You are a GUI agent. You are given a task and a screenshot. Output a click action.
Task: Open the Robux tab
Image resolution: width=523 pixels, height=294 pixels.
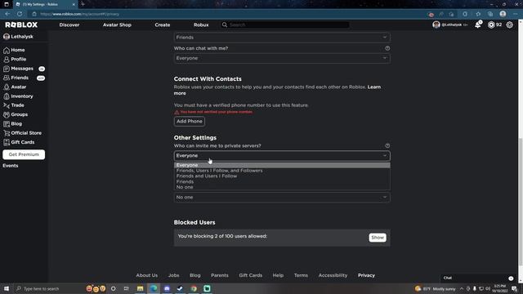(x=201, y=25)
